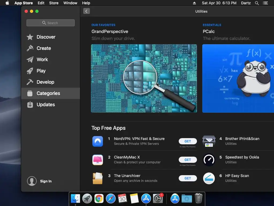Get The Unarchiver
This screenshot has width=274, height=206.
coord(188,178)
